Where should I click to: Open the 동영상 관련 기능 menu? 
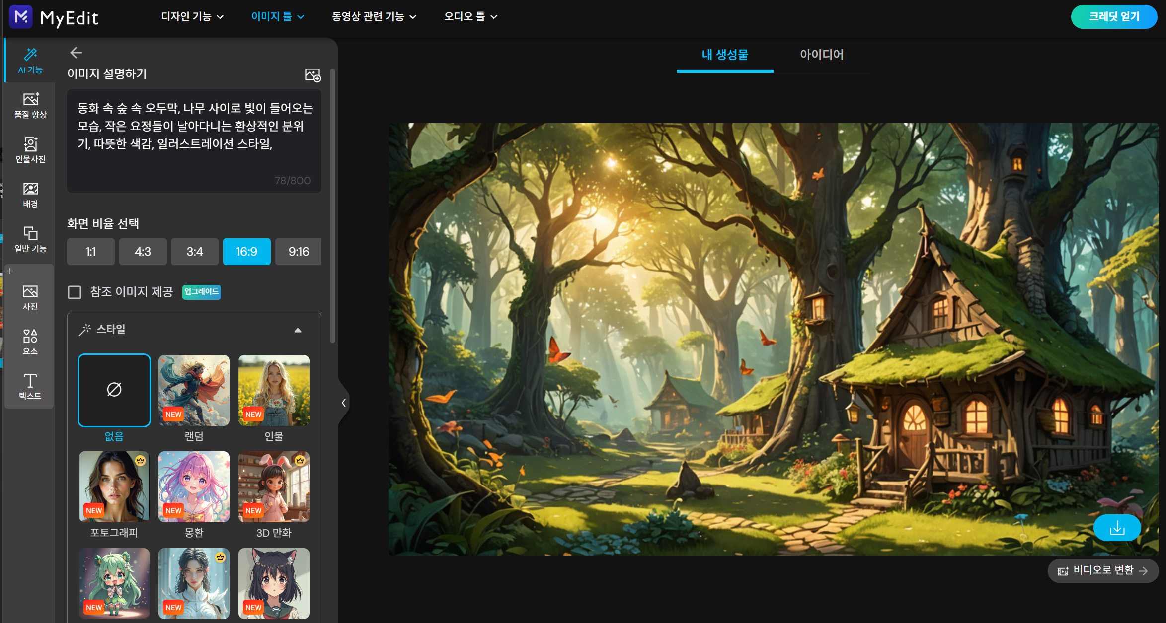click(x=374, y=16)
